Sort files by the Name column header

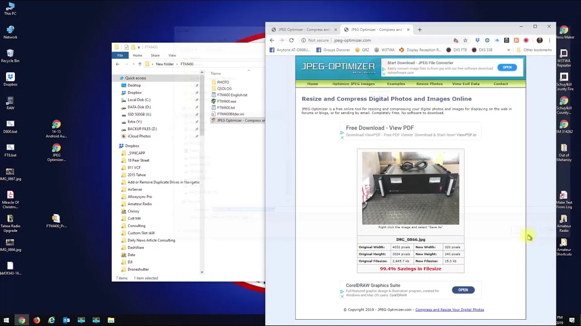coord(216,73)
